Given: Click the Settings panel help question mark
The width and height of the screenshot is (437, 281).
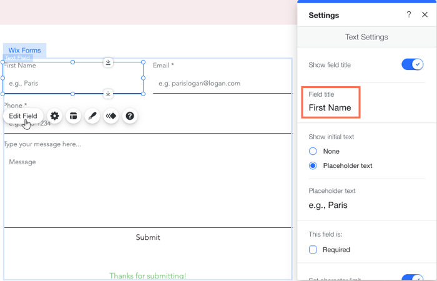Looking at the screenshot, I should pyautogui.click(x=408, y=14).
